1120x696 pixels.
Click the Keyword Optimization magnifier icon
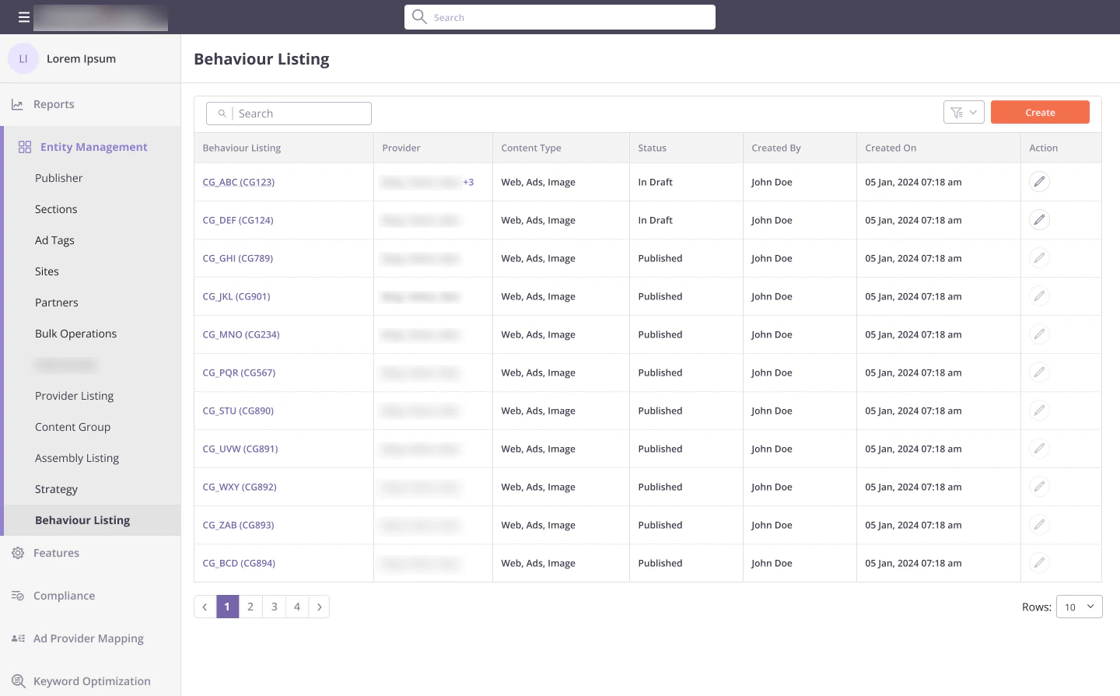coord(19,681)
